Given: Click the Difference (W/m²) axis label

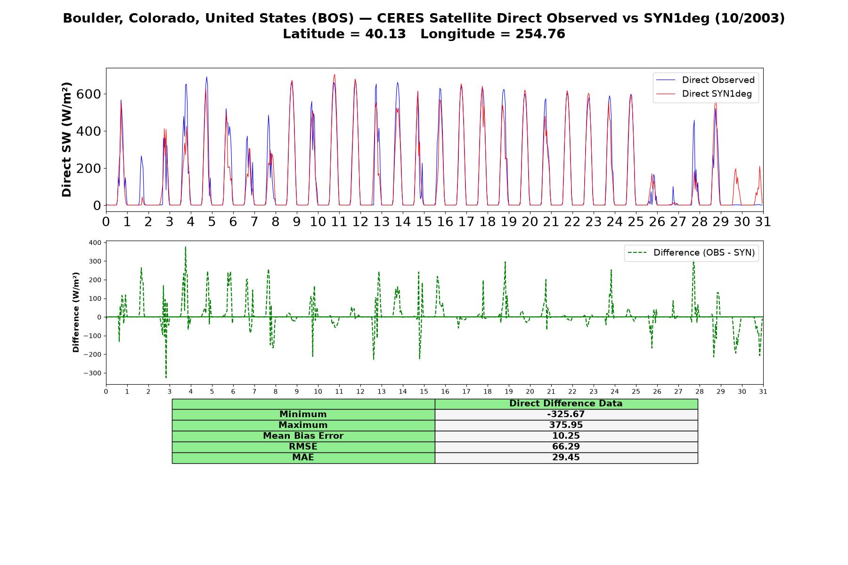Looking at the screenshot, I should [x=76, y=312].
